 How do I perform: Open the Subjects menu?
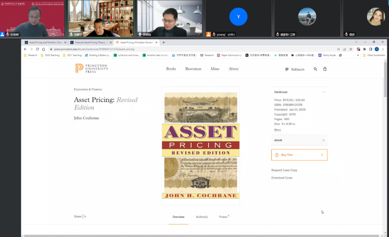pos(295,69)
